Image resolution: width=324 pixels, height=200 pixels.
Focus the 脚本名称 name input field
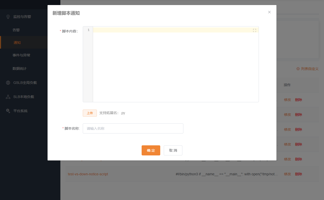[133, 128]
